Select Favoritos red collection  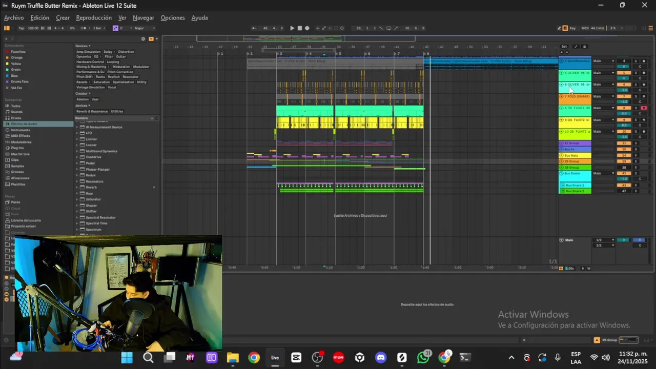[18, 52]
